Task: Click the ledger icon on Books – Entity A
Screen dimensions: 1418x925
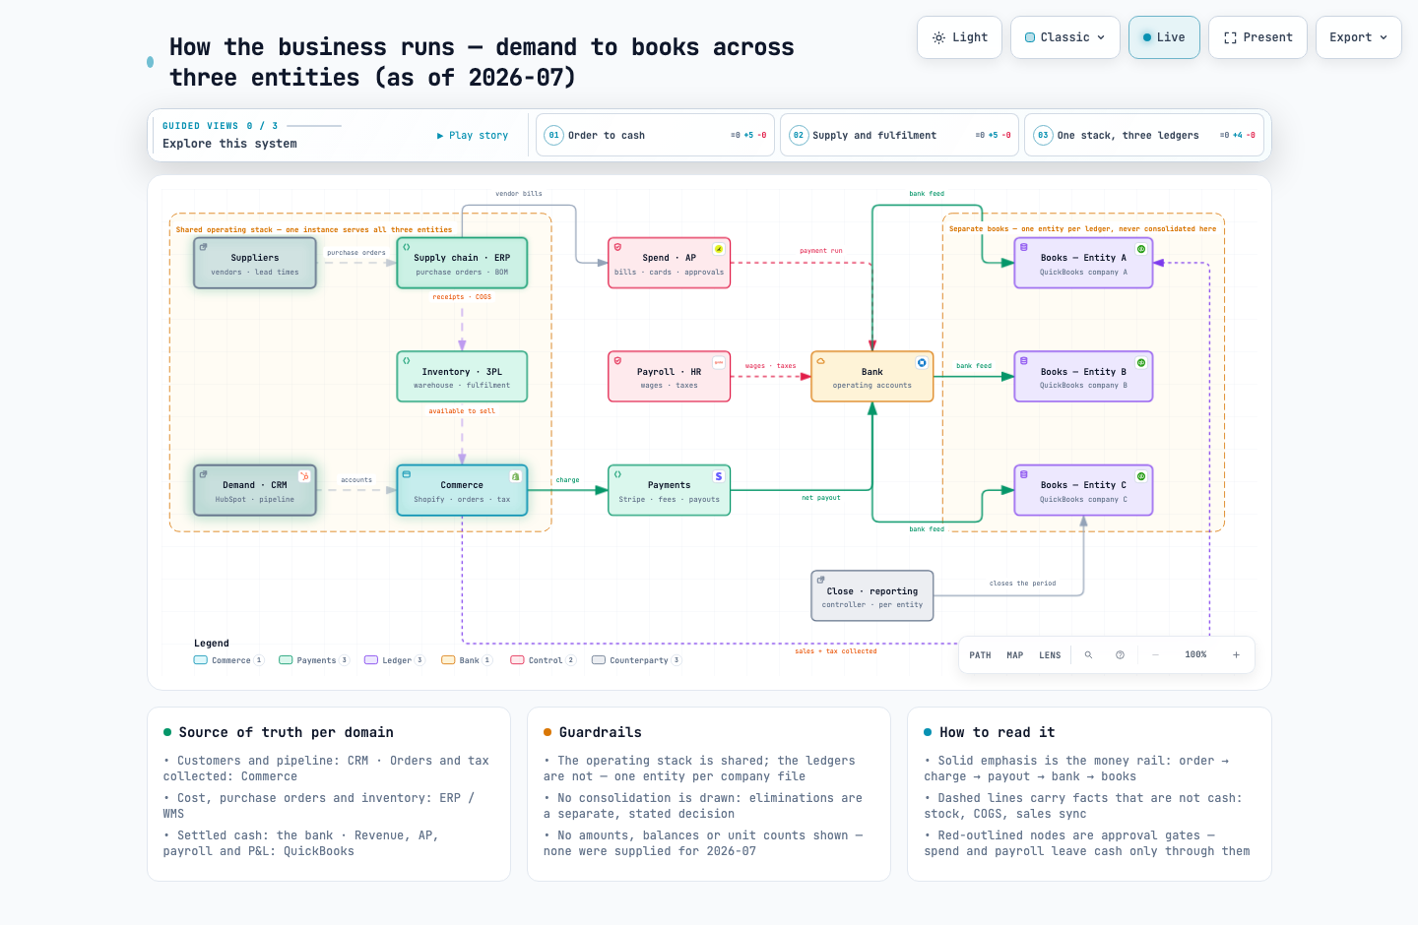Action: [x=1024, y=247]
